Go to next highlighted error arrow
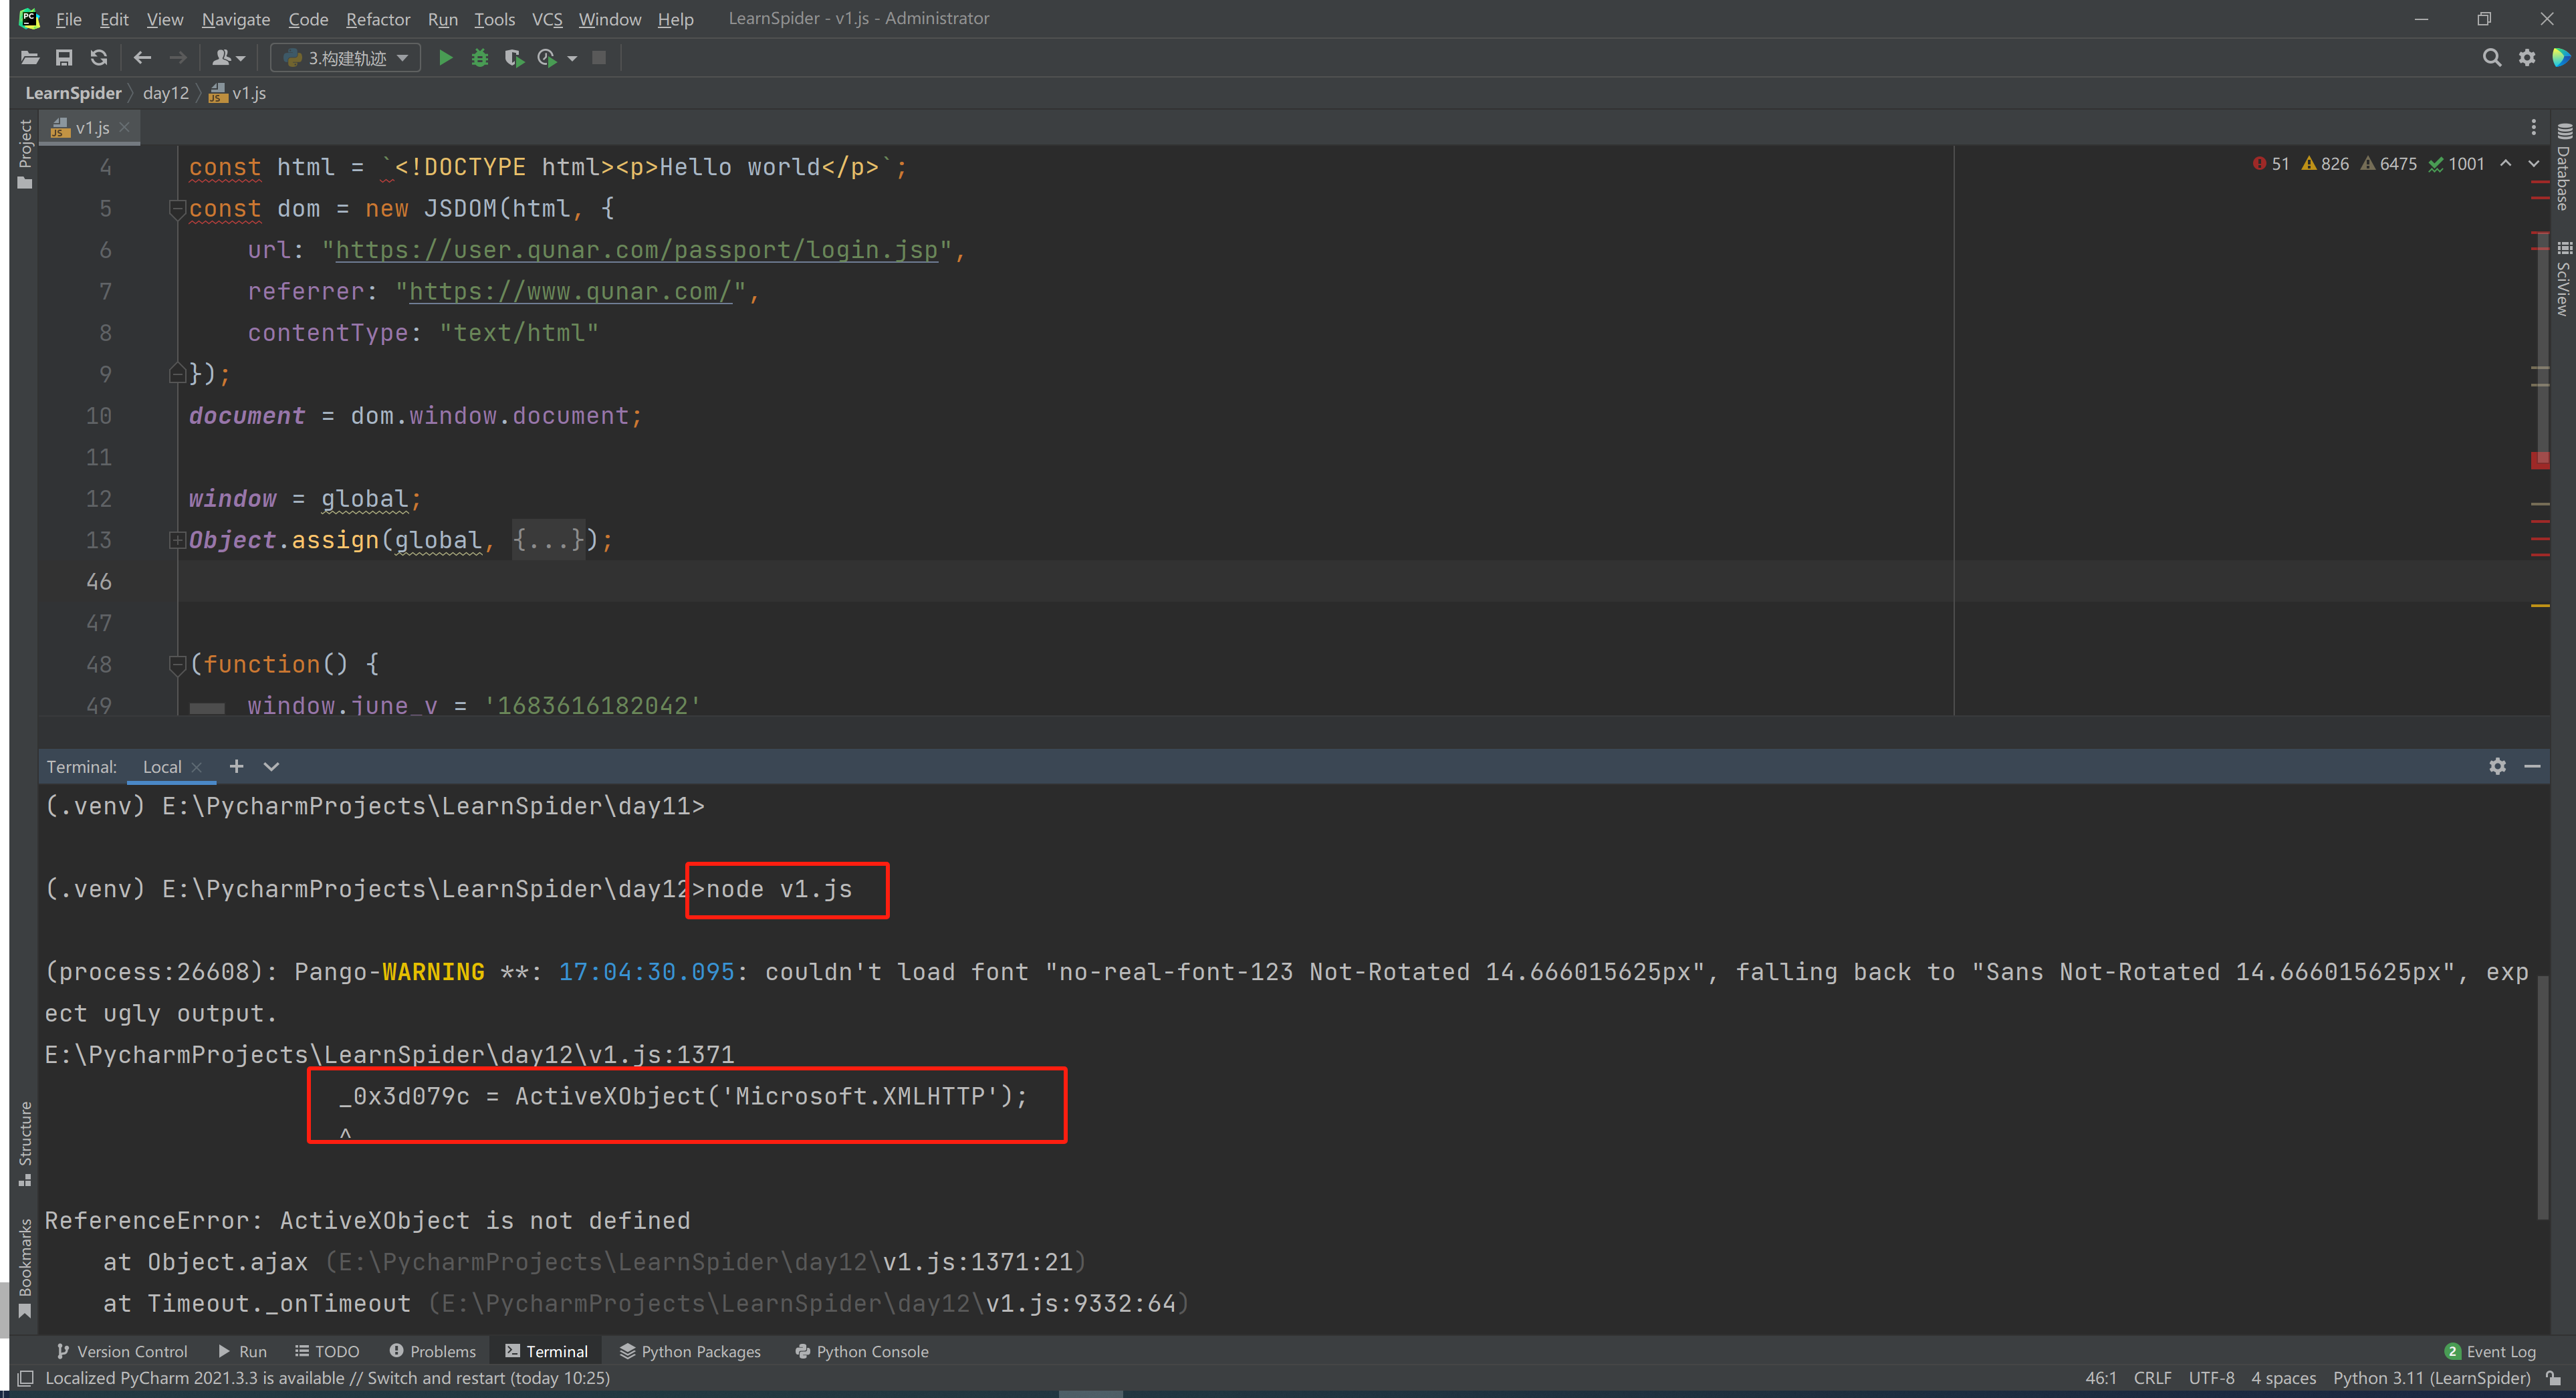Image resolution: width=2576 pixels, height=1398 pixels. [x=2533, y=164]
